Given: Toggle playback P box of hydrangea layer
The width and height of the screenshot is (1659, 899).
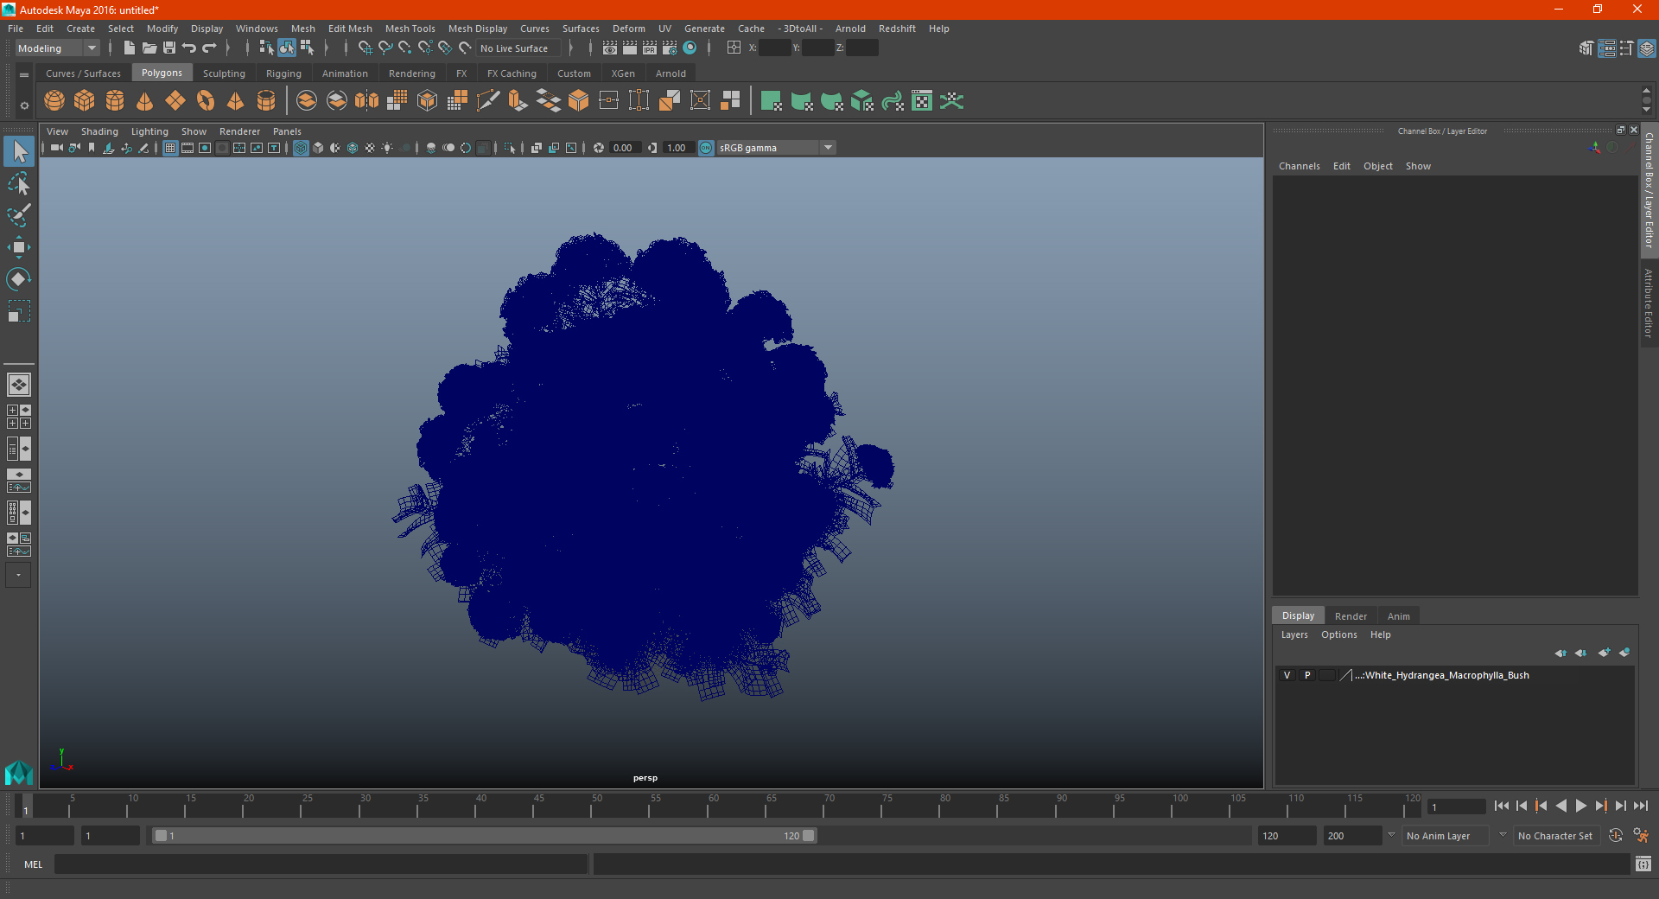Looking at the screenshot, I should pyautogui.click(x=1307, y=675).
